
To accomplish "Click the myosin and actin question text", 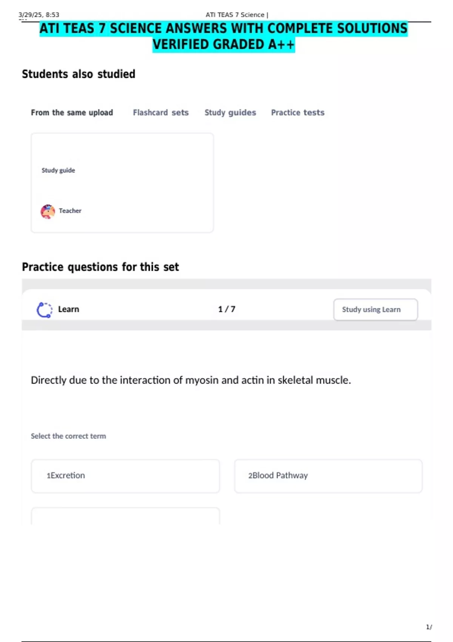I will [x=191, y=380].
